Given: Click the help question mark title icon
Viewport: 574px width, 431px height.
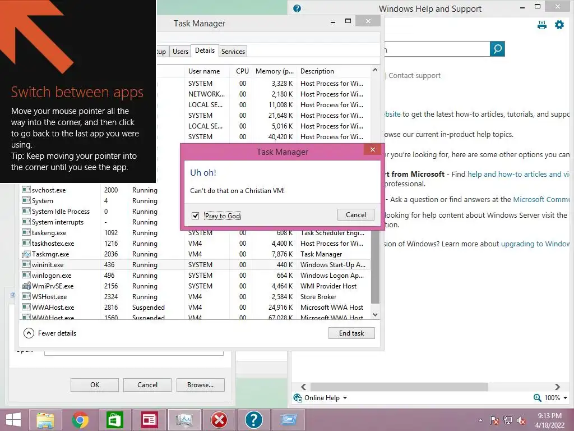Looking at the screenshot, I should (297, 8).
